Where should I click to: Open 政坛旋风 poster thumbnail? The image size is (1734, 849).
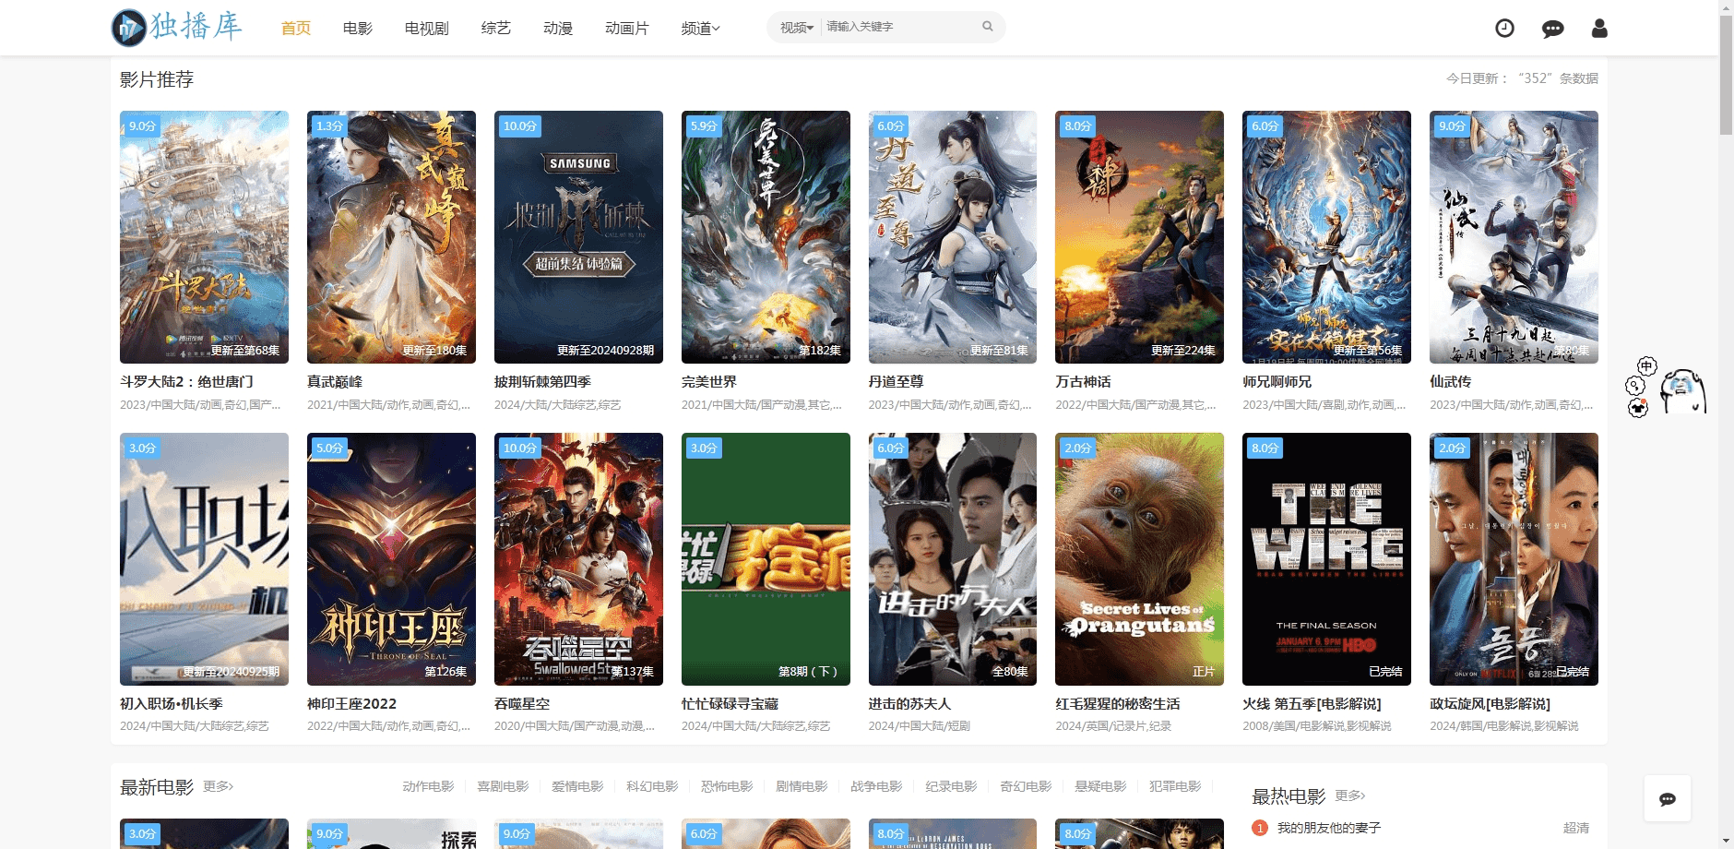pyautogui.click(x=1514, y=559)
